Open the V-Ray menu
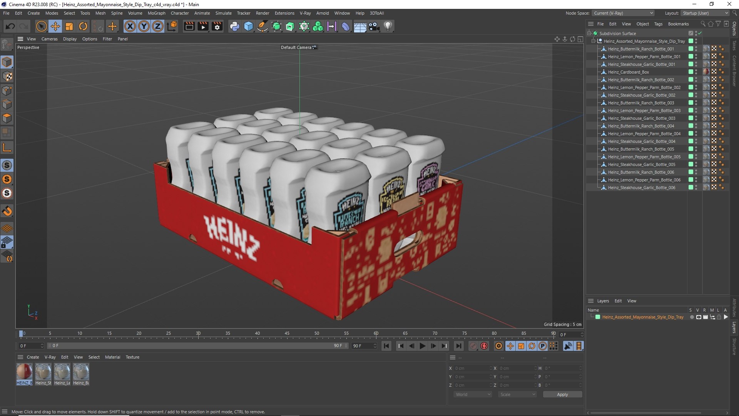The width and height of the screenshot is (739, 416). click(x=305, y=13)
